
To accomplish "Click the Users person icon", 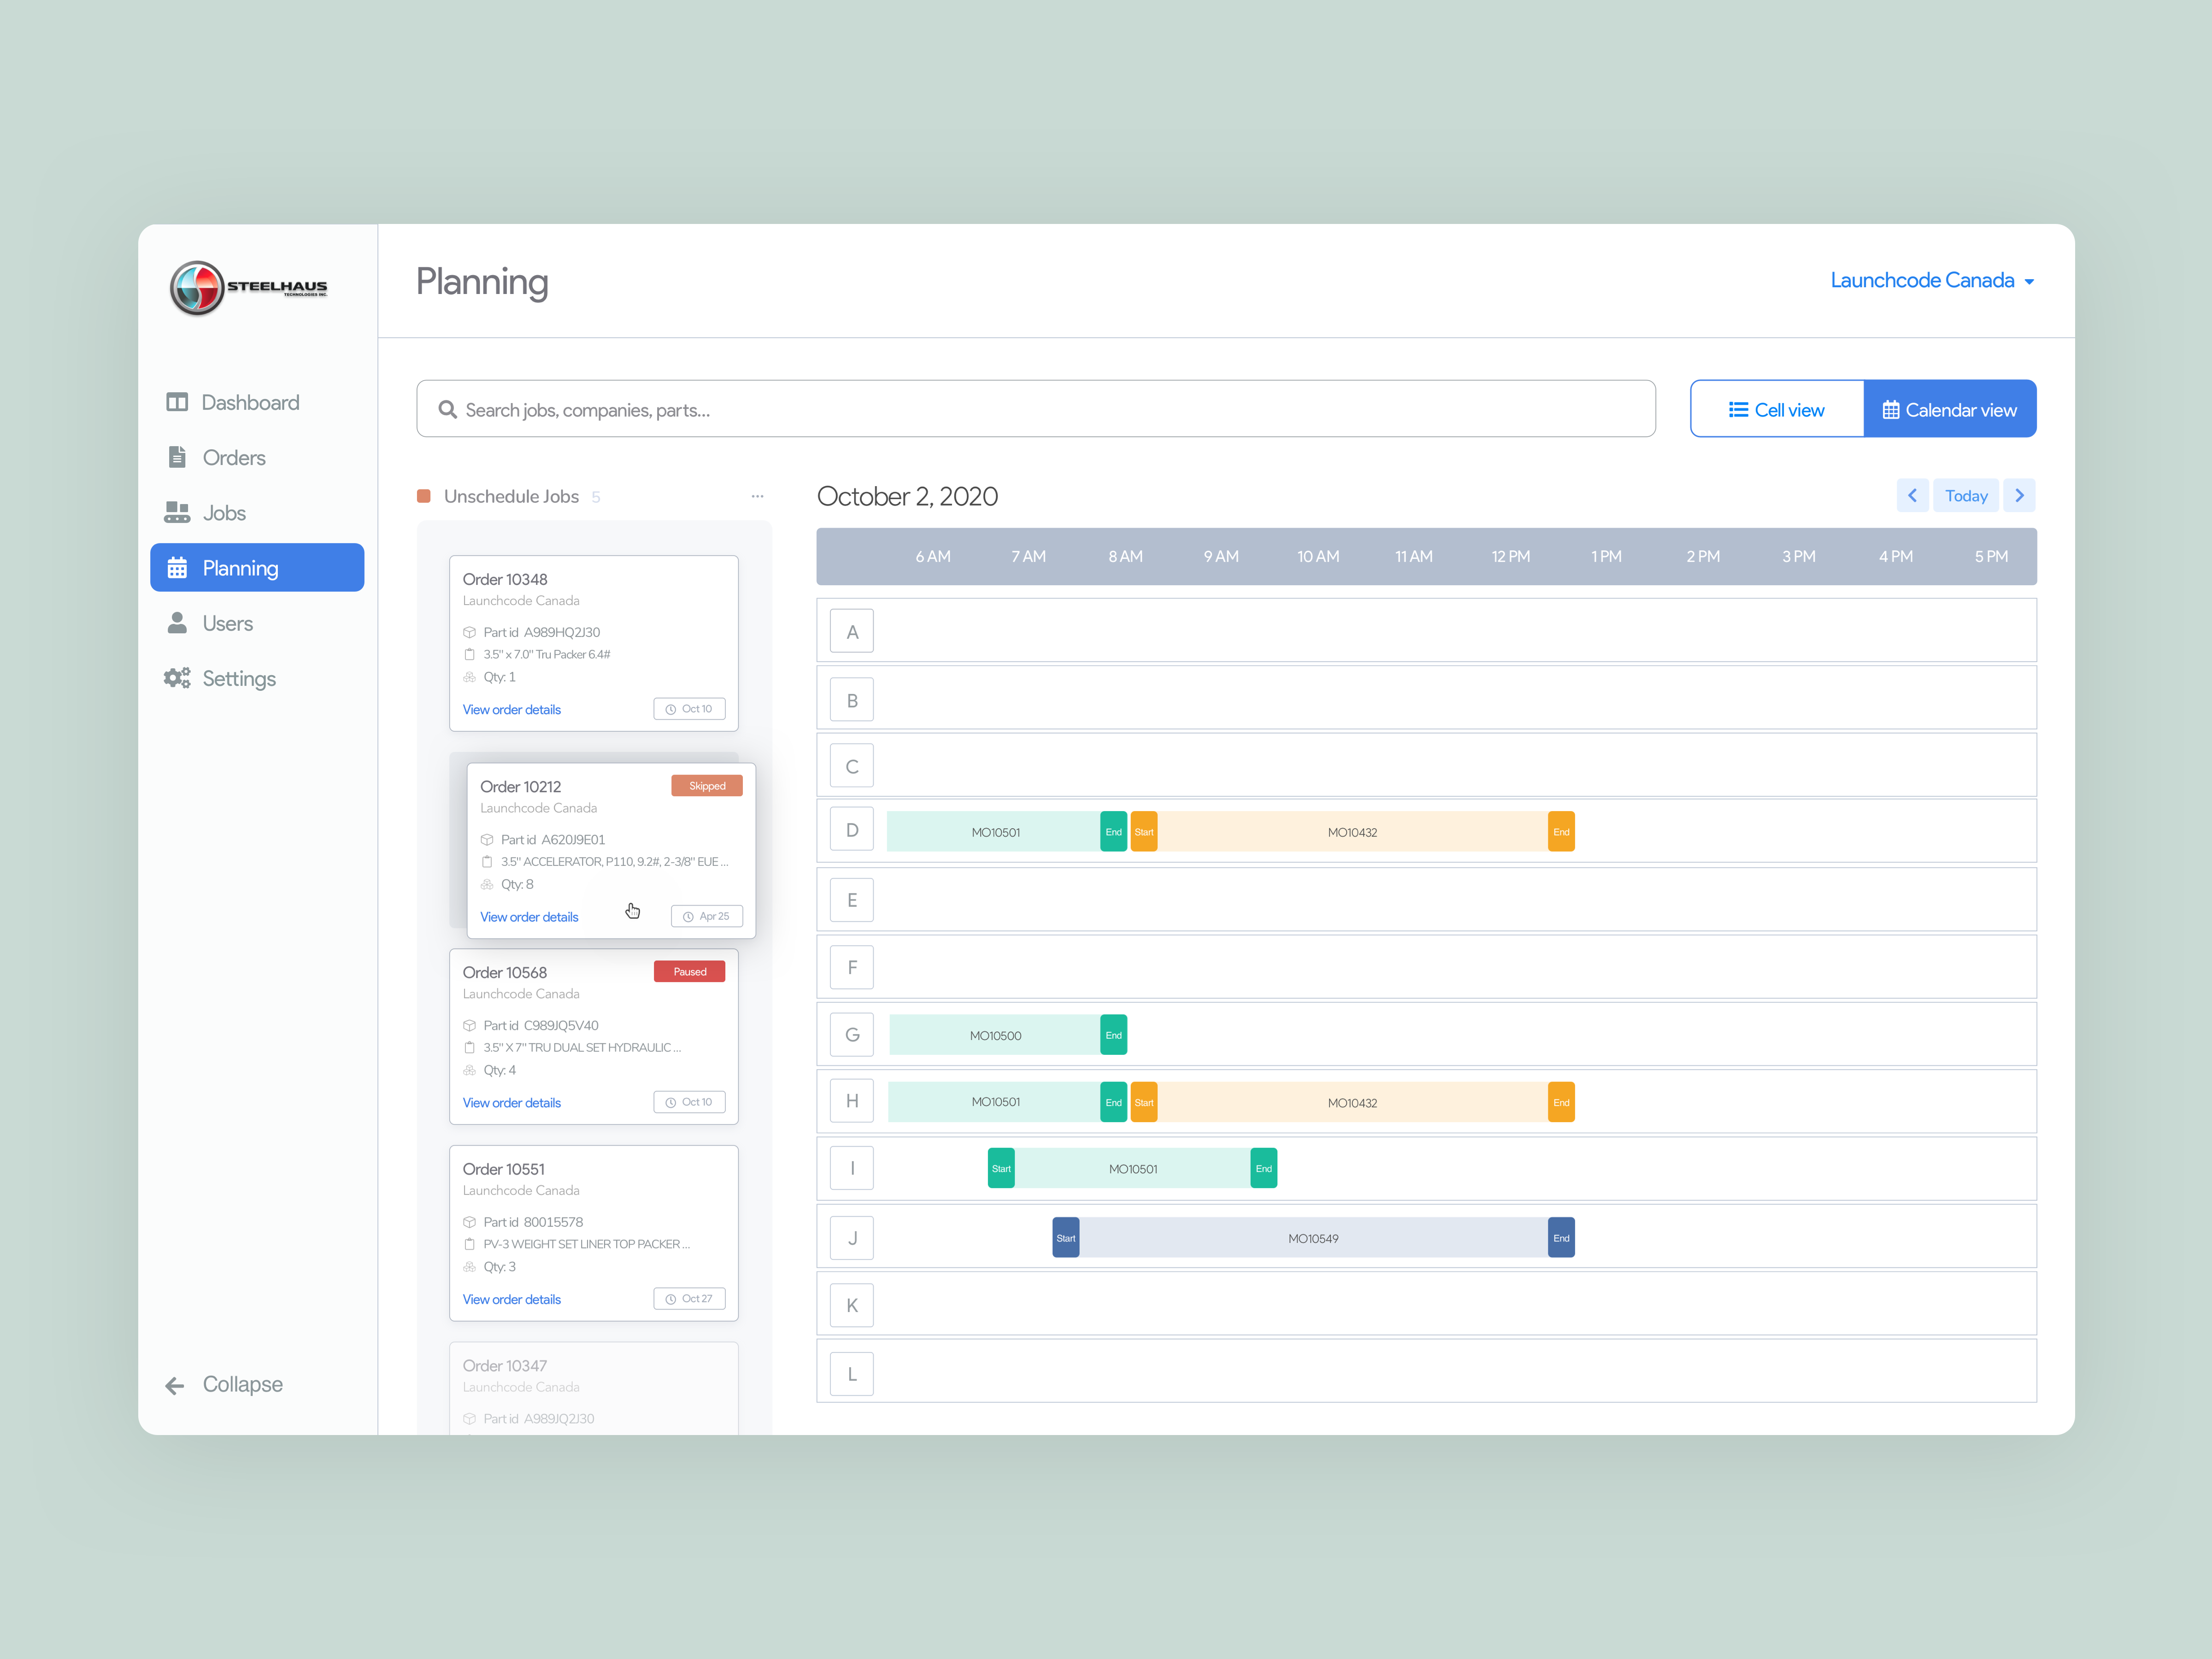I will (x=177, y=623).
